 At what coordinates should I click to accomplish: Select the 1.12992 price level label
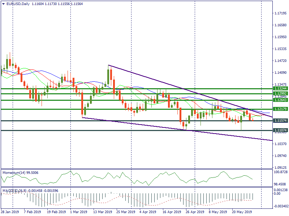(280, 93)
